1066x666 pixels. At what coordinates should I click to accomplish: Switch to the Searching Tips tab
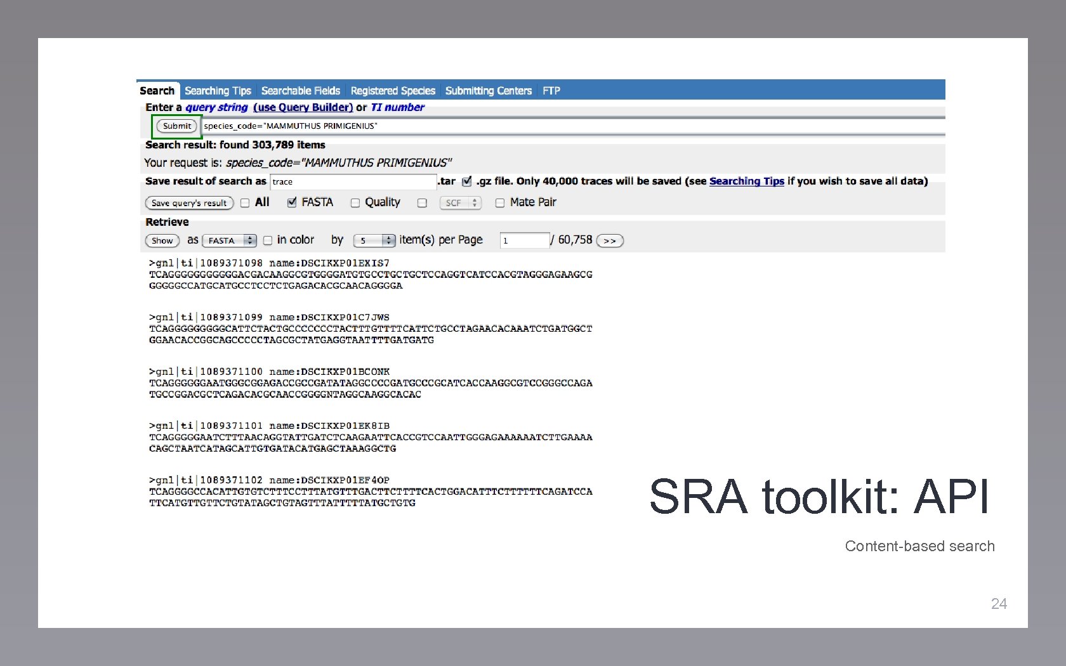click(218, 90)
